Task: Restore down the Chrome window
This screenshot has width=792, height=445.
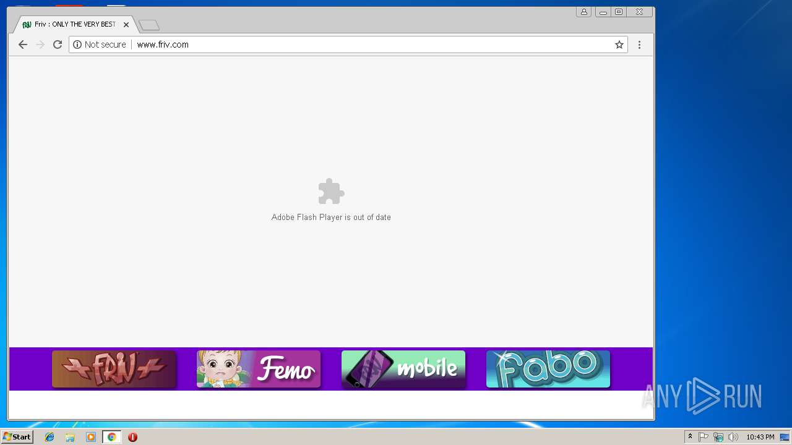Action: (x=619, y=12)
